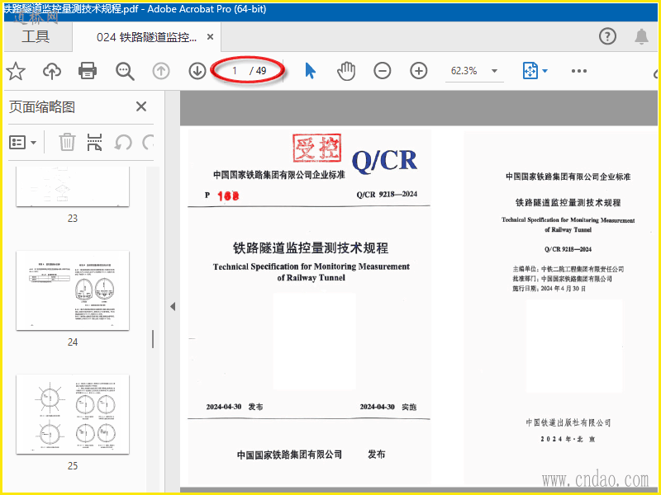
Task: Zoom in with the plus button
Action: point(419,71)
